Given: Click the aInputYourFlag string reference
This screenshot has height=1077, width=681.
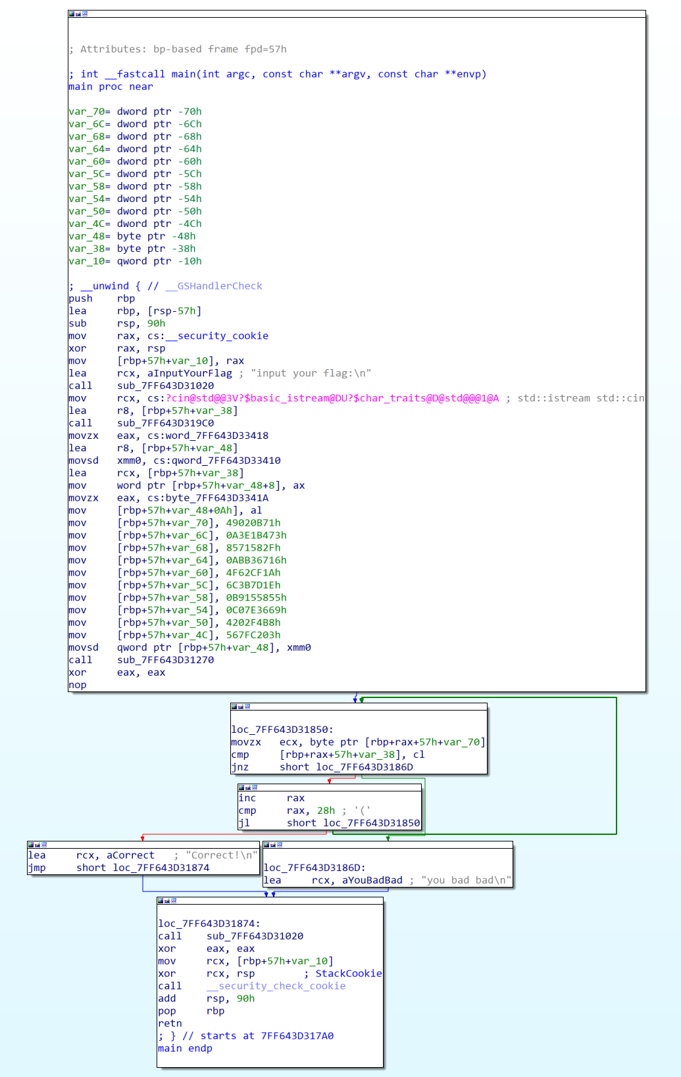Looking at the screenshot, I should [189, 373].
